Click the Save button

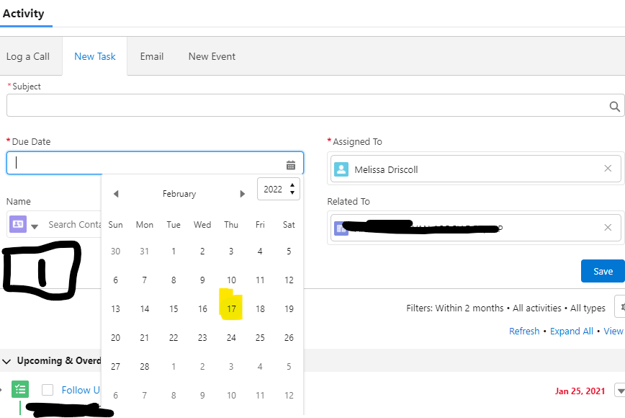click(603, 271)
